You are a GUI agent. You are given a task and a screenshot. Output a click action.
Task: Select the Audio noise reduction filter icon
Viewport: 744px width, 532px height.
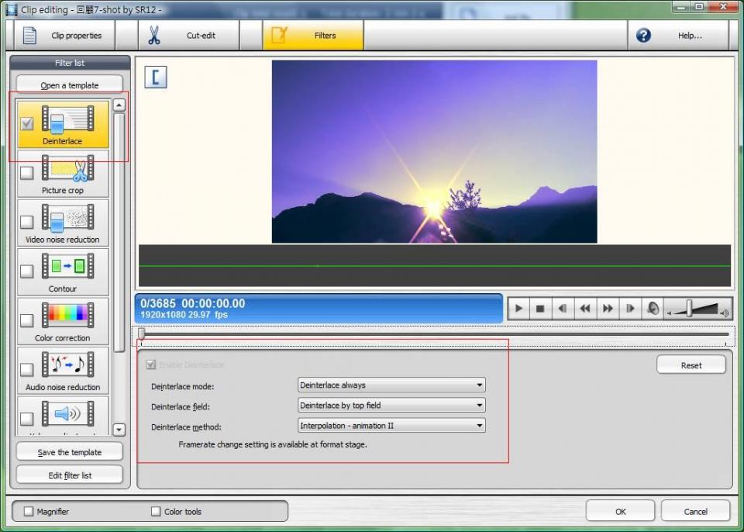tap(67, 365)
